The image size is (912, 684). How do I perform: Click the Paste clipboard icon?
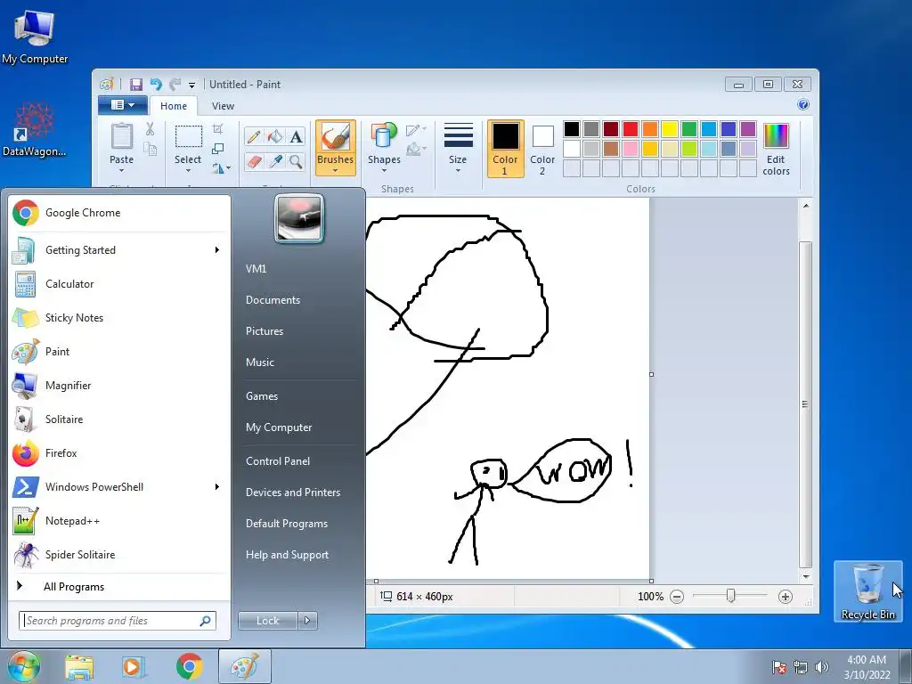pos(121,136)
